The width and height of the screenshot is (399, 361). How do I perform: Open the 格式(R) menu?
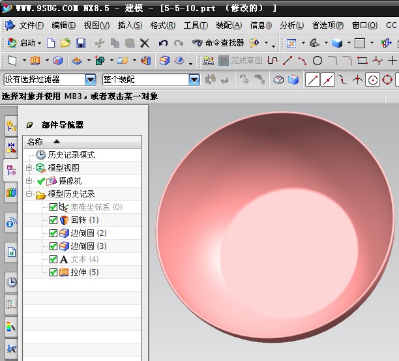click(x=163, y=25)
